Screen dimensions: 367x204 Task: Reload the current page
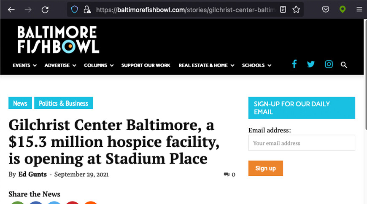tap(45, 9)
